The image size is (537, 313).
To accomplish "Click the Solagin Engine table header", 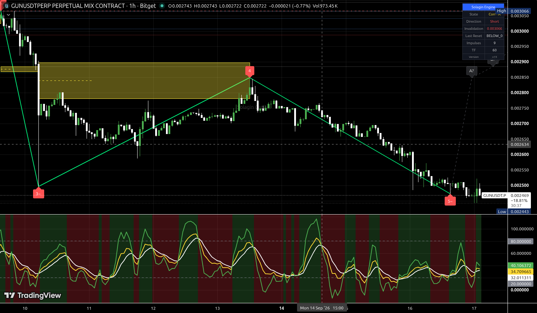I will tap(483, 7).
